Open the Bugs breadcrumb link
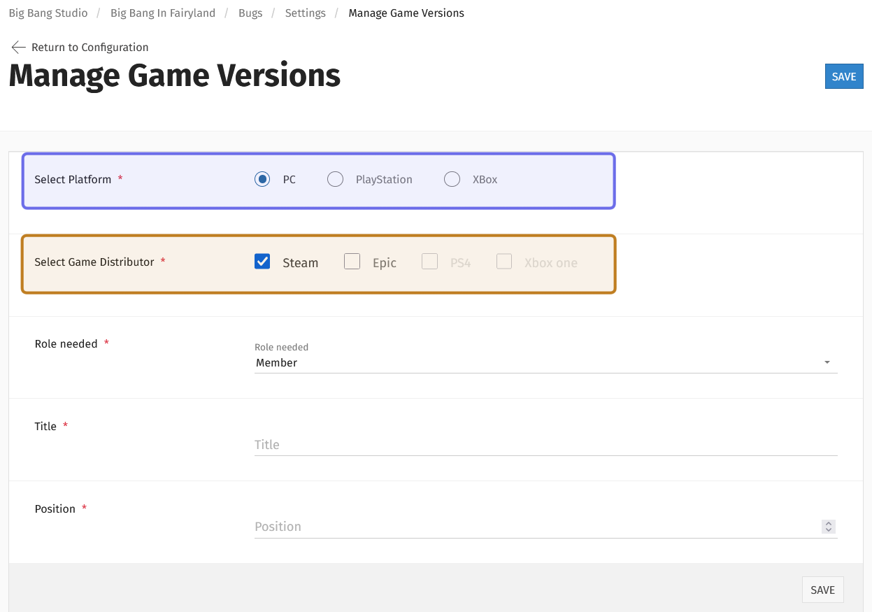The width and height of the screenshot is (872, 612). tap(250, 13)
